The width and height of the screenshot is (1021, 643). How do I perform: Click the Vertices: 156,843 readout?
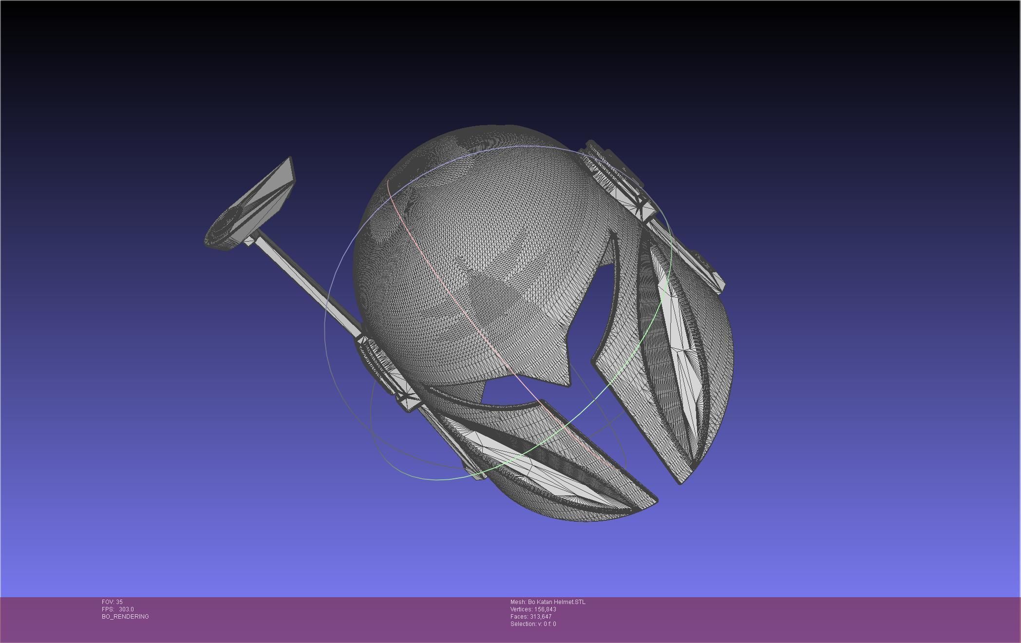[533, 609]
